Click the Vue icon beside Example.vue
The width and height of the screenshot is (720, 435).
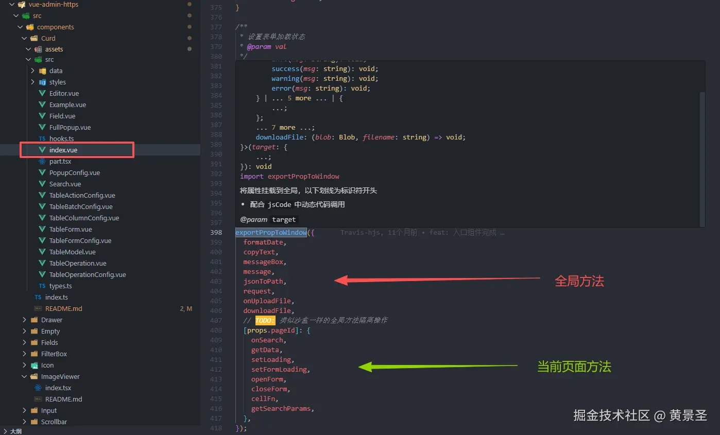42,105
